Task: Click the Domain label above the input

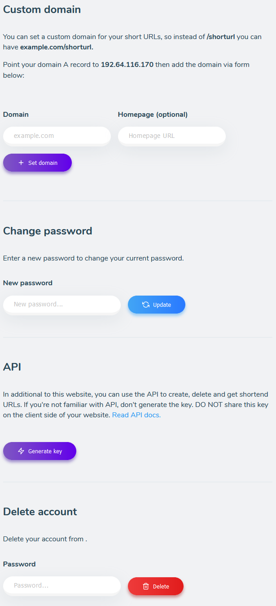Action: coord(16,115)
